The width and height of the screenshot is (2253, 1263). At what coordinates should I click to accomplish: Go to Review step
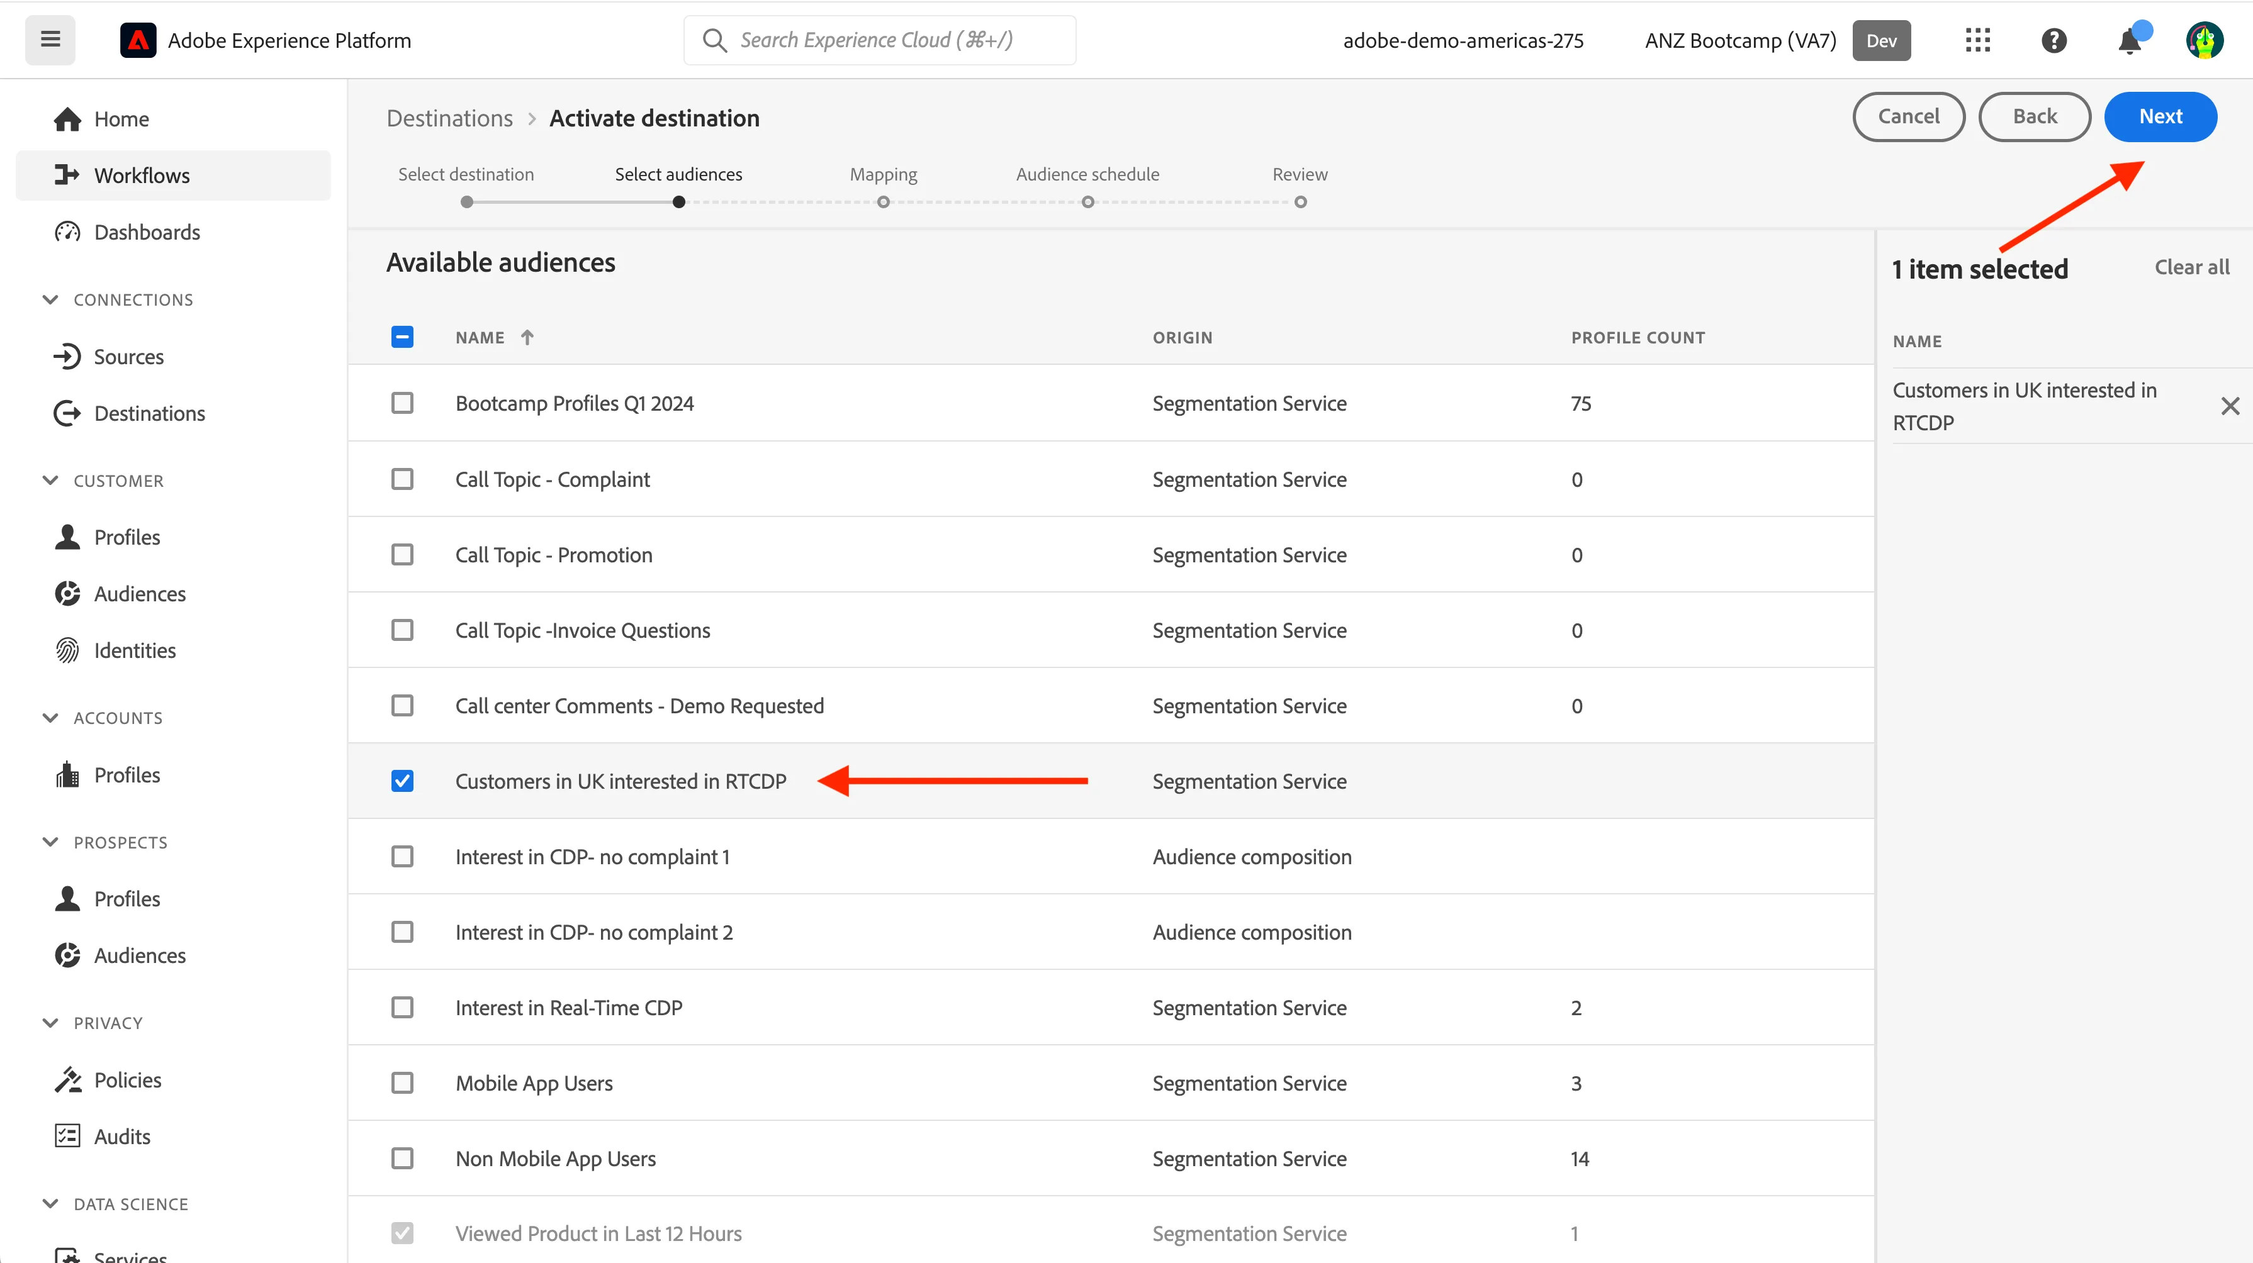point(1300,186)
